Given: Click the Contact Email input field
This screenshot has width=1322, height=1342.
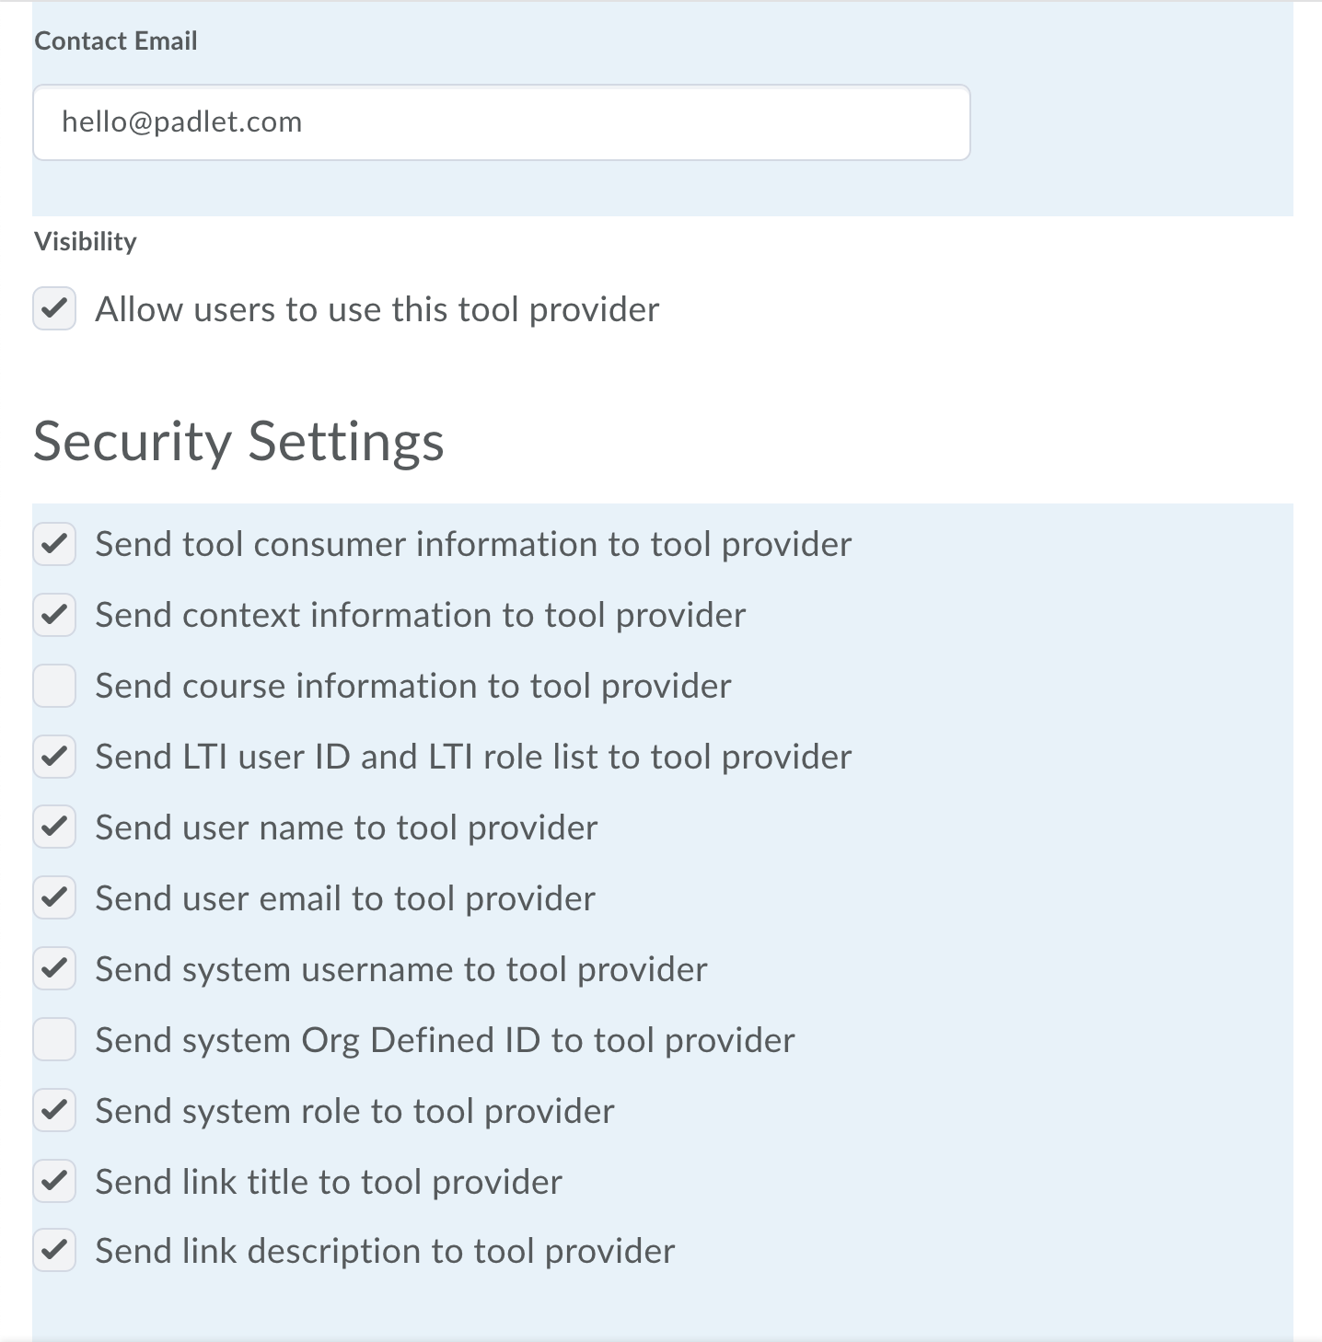Looking at the screenshot, I should click(501, 122).
